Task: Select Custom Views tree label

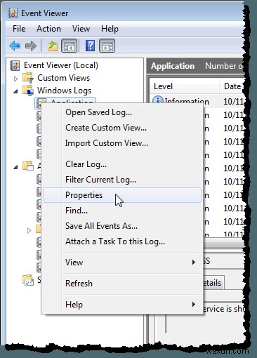Action: coord(63,78)
